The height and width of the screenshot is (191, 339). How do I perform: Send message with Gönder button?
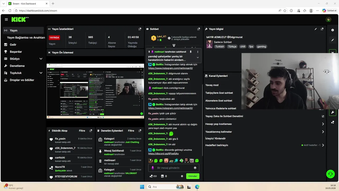193,176
